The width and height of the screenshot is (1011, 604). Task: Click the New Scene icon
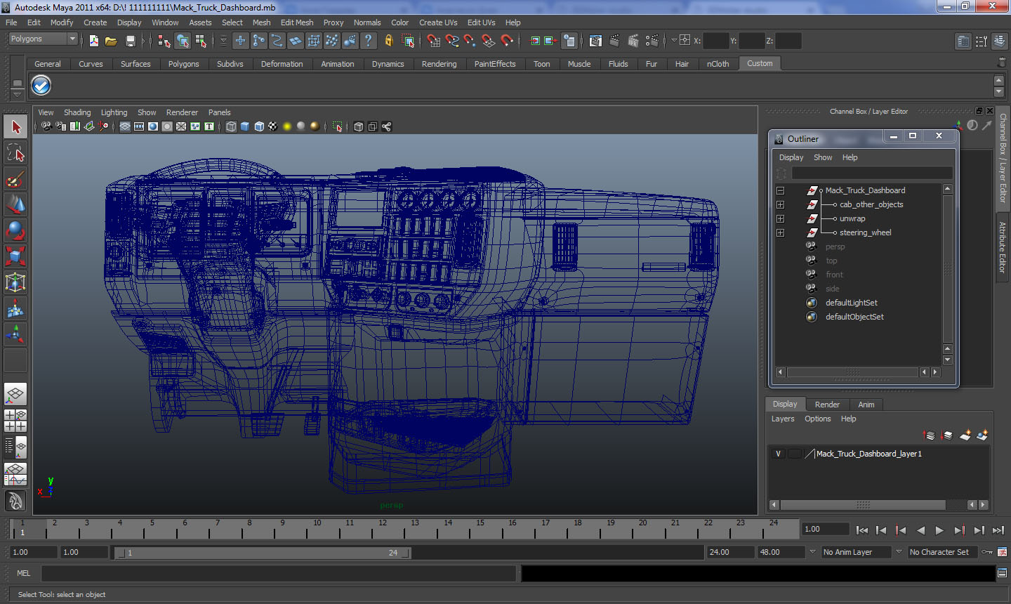pyautogui.click(x=93, y=41)
